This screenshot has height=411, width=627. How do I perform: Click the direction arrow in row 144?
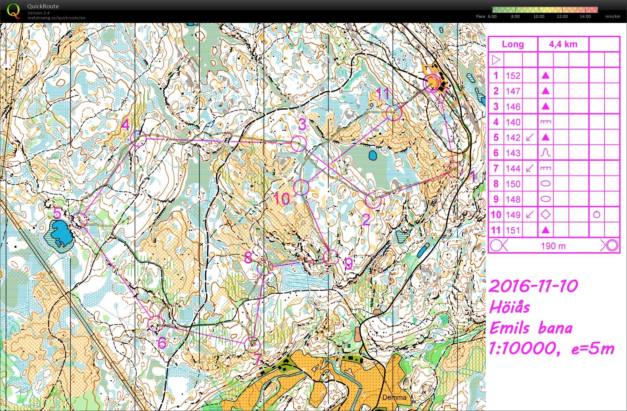tap(530, 168)
